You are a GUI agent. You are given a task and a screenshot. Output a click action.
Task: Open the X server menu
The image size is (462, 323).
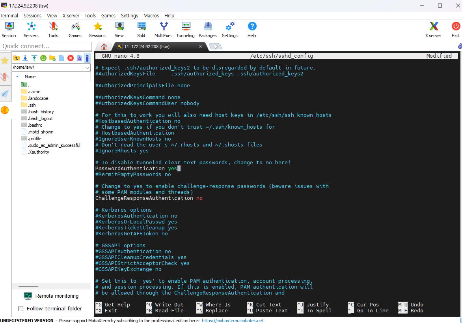tap(71, 16)
